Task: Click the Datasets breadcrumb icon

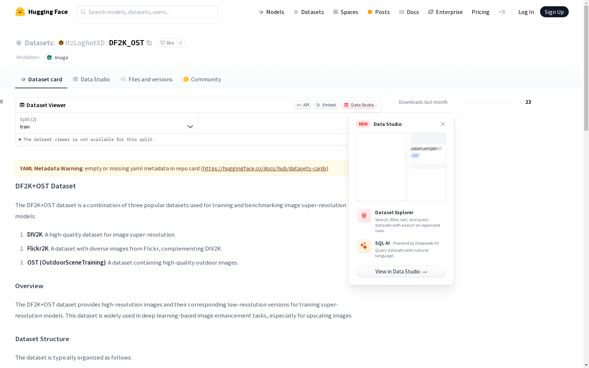Action: pos(19,43)
